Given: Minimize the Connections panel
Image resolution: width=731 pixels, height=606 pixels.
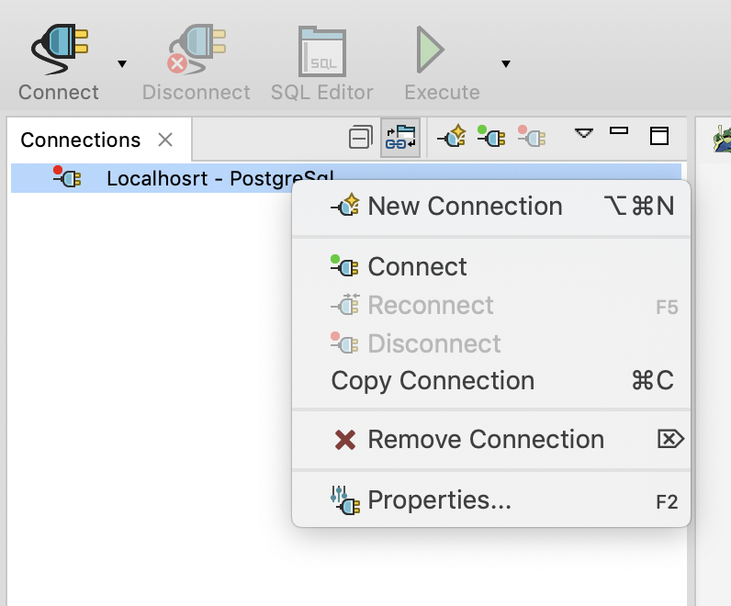Looking at the screenshot, I should pyautogui.click(x=619, y=131).
